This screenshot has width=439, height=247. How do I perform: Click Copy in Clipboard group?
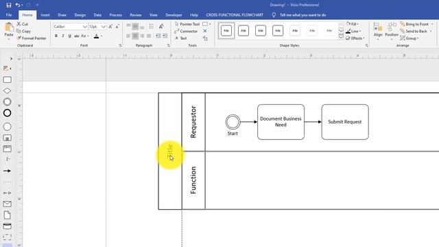pyautogui.click(x=23, y=31)
